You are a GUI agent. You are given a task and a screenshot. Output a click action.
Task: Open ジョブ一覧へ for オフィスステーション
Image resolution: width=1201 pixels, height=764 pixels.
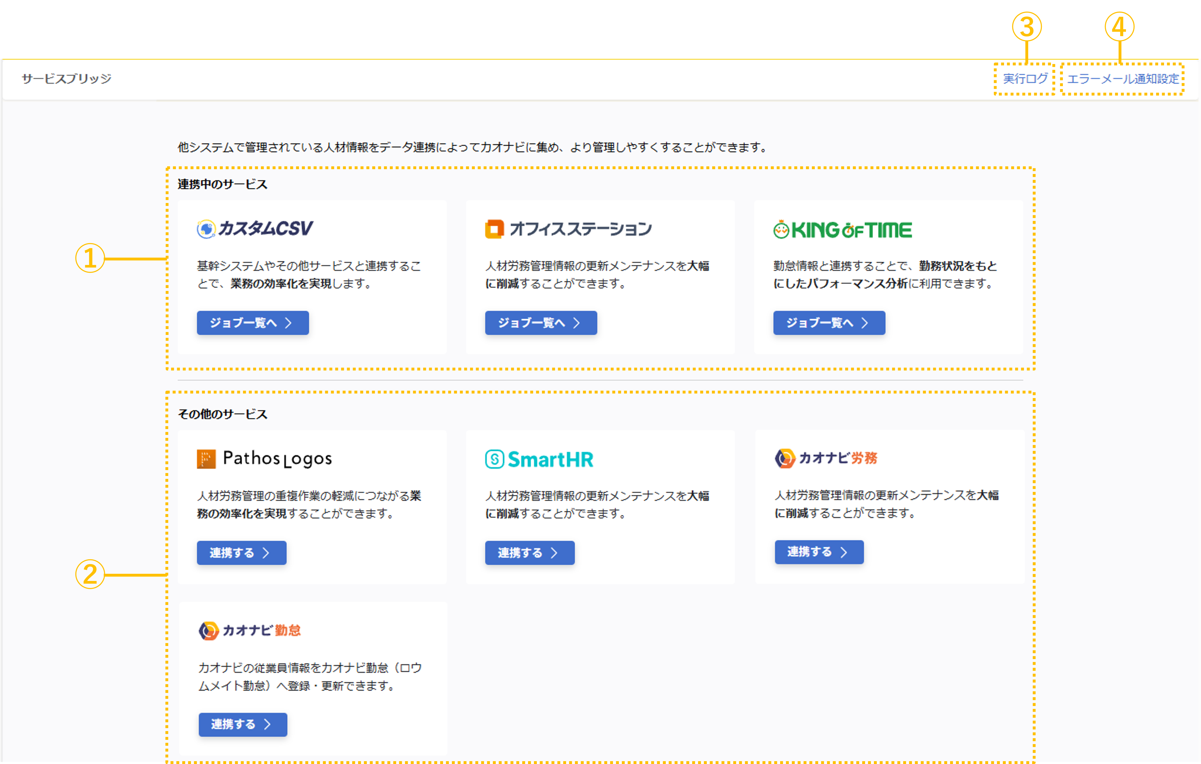point(541,323)
